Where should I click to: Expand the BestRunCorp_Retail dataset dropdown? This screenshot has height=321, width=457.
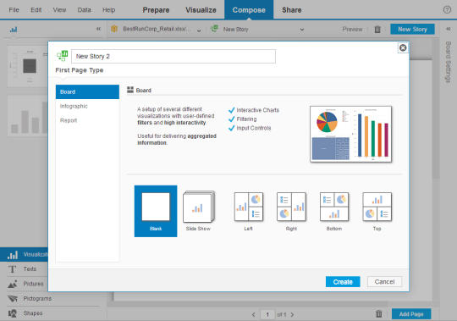coord(199,30)
